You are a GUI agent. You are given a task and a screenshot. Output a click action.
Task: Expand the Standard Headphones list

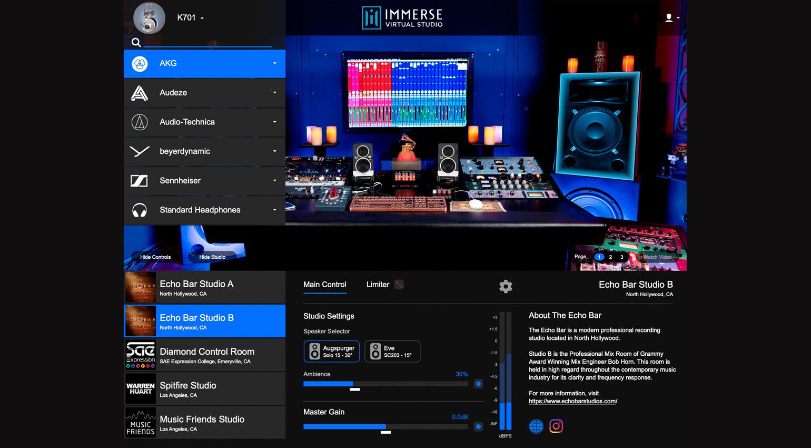click(x=274, y=210)
